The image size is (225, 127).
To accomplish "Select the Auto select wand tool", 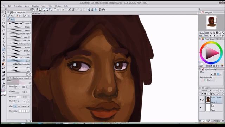I will point(4,34).
